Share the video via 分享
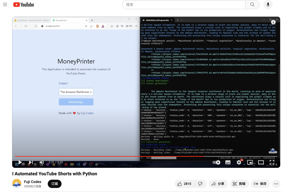283x192 pixels. point(218,184)
